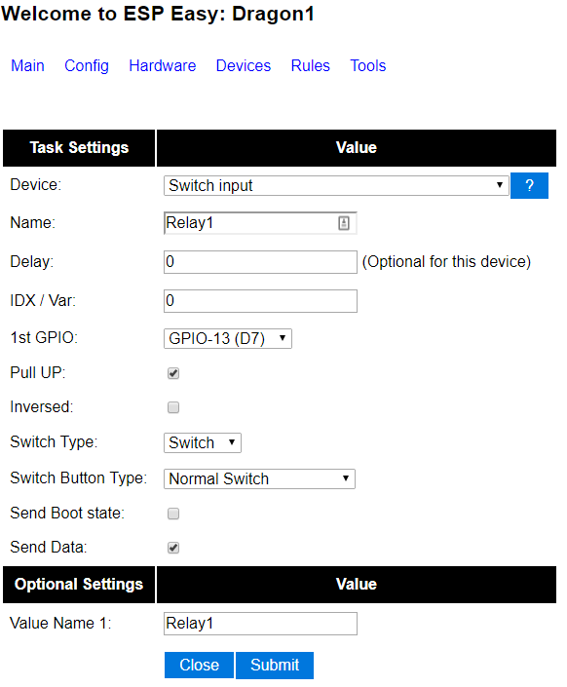
Task: Click the autofill icon in Name field
Action: point(344,223)
